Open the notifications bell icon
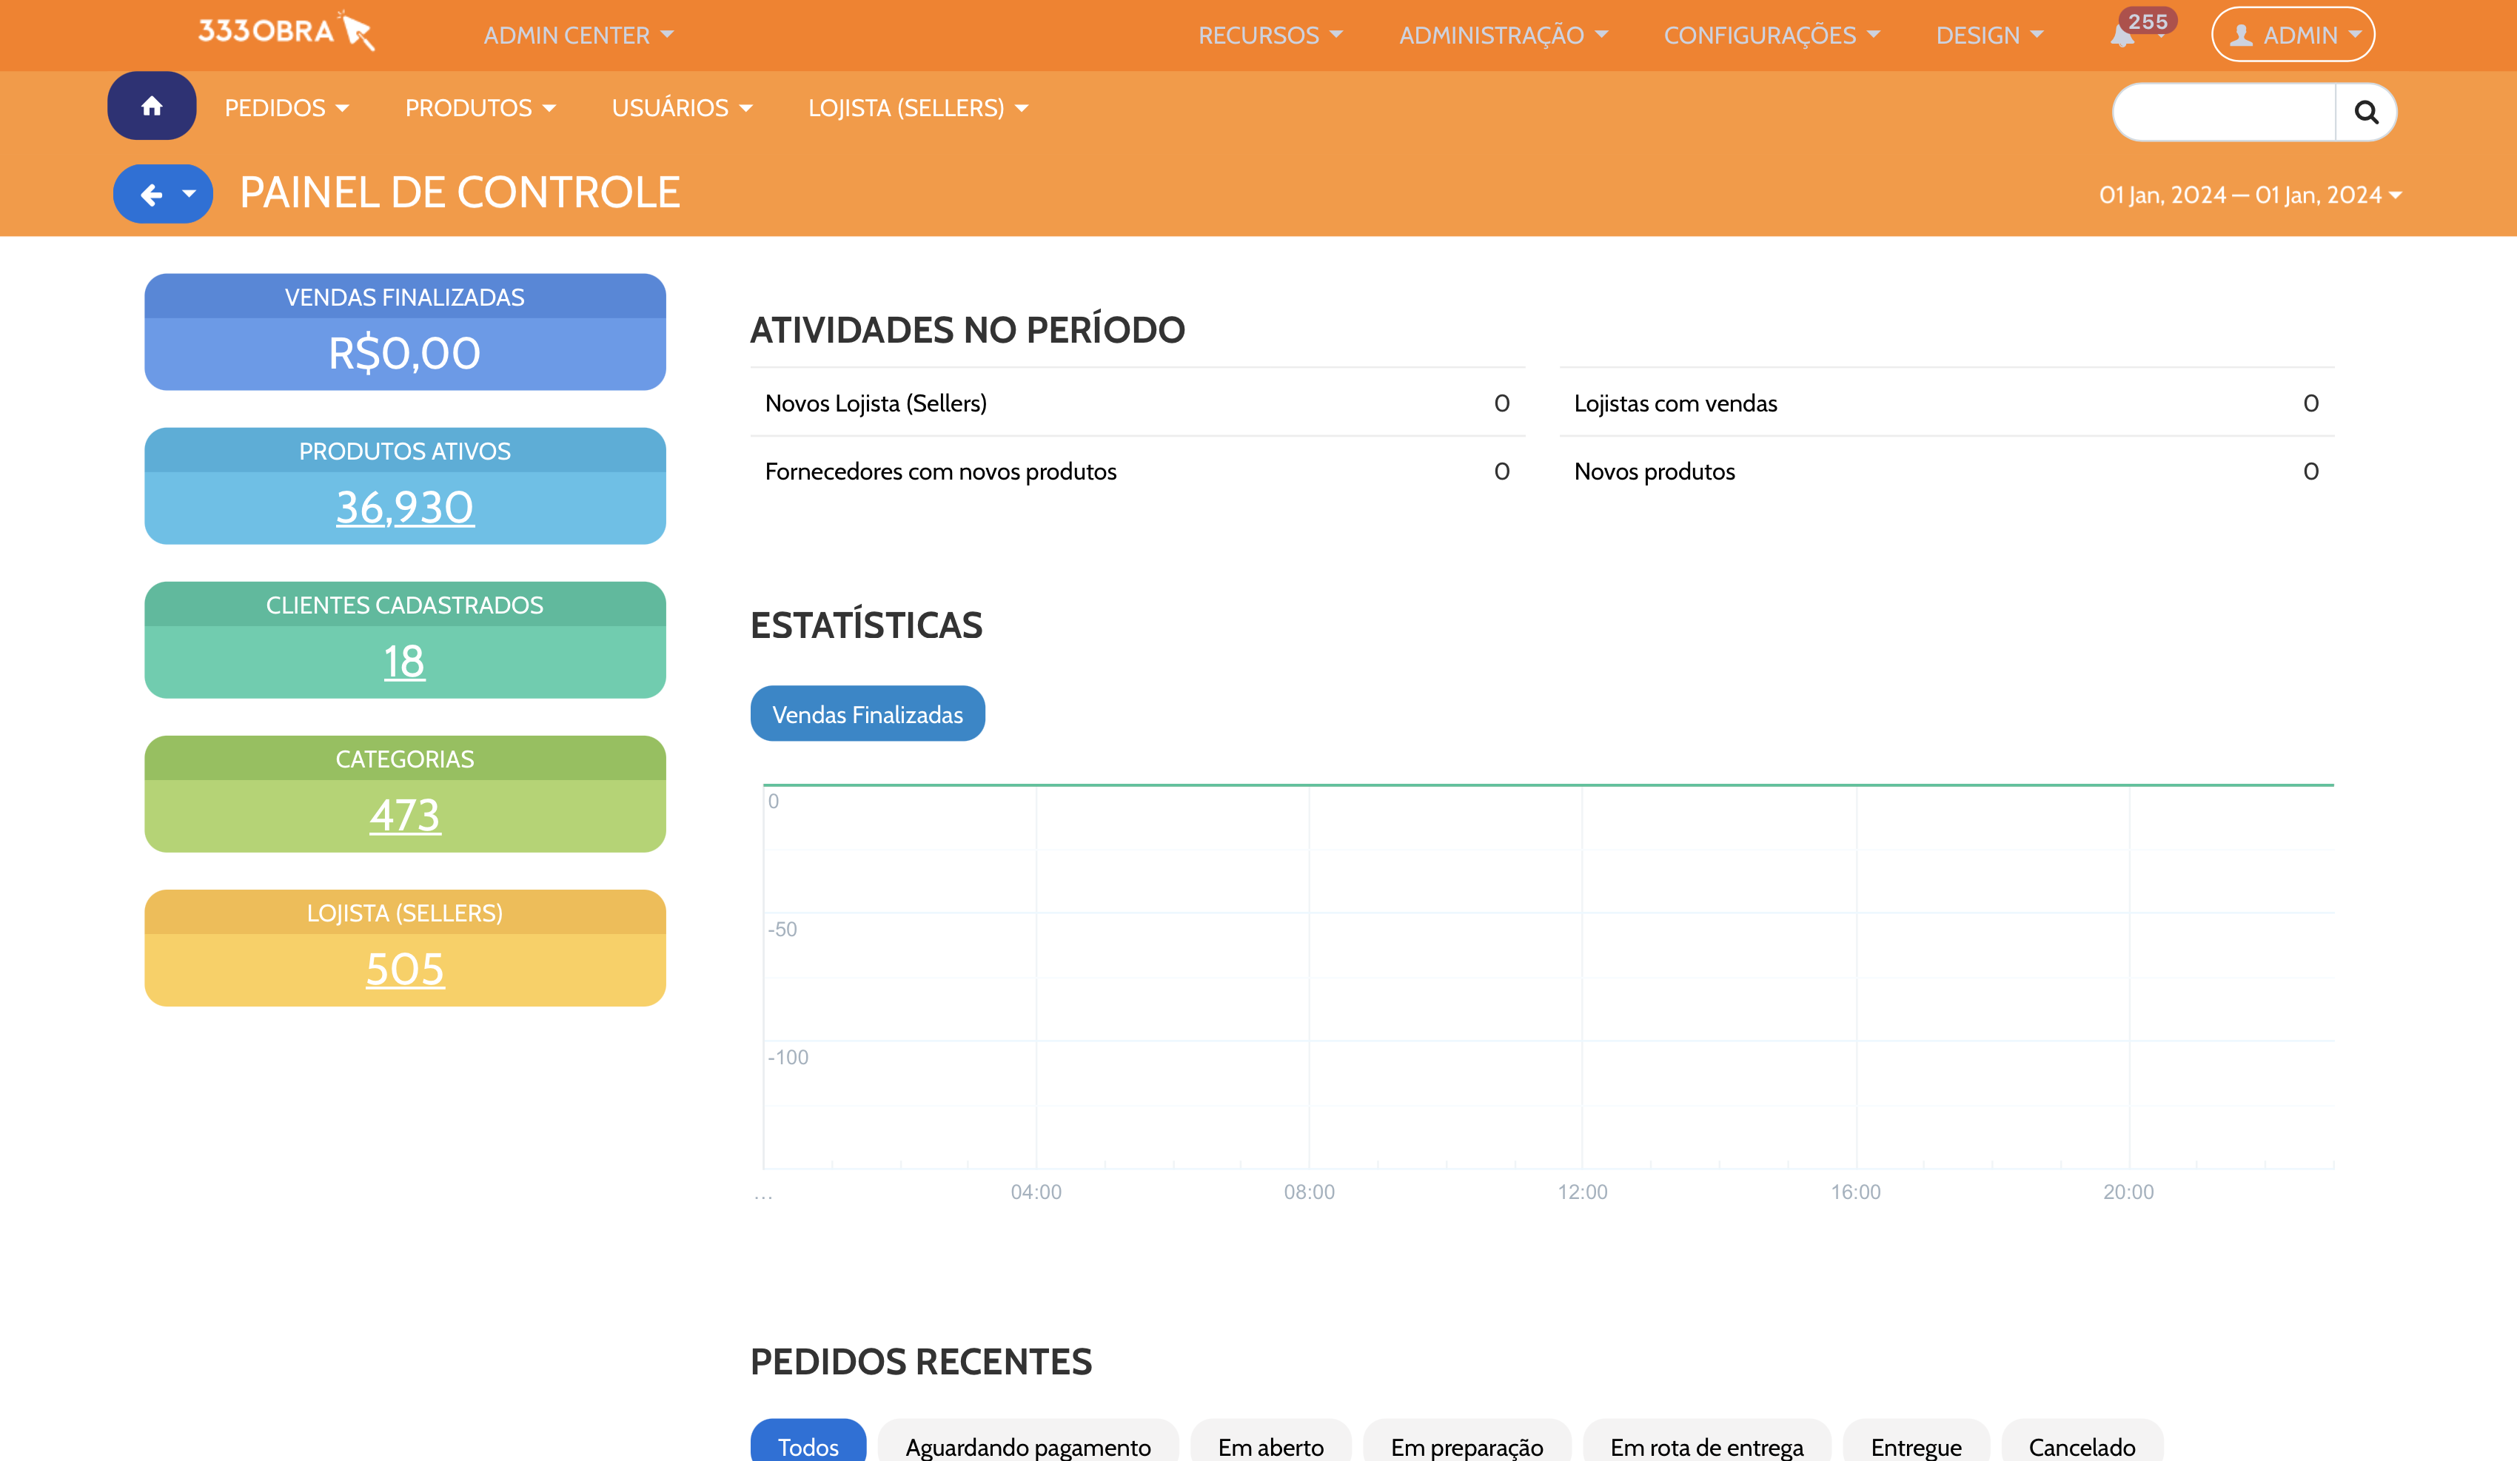 tap(2122, 37)
